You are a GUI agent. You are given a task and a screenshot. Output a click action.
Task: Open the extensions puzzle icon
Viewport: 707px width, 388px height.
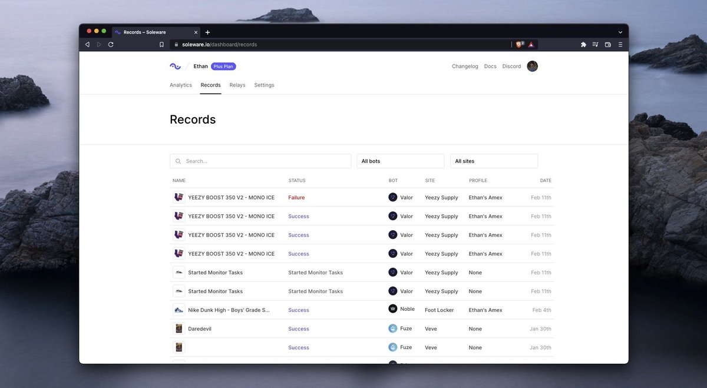pyautogui.click(x=583, y=44)
